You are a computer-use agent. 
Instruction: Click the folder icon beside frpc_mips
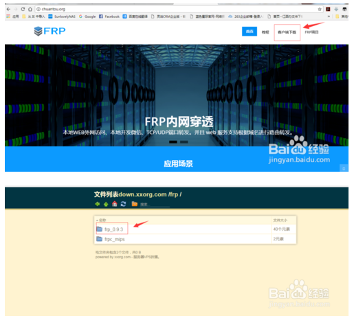coord(99,239)
